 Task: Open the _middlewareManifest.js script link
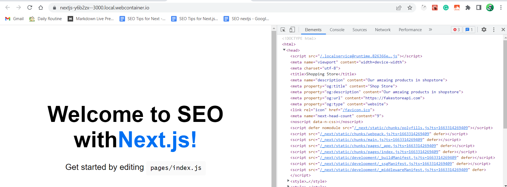coord(394,170)
